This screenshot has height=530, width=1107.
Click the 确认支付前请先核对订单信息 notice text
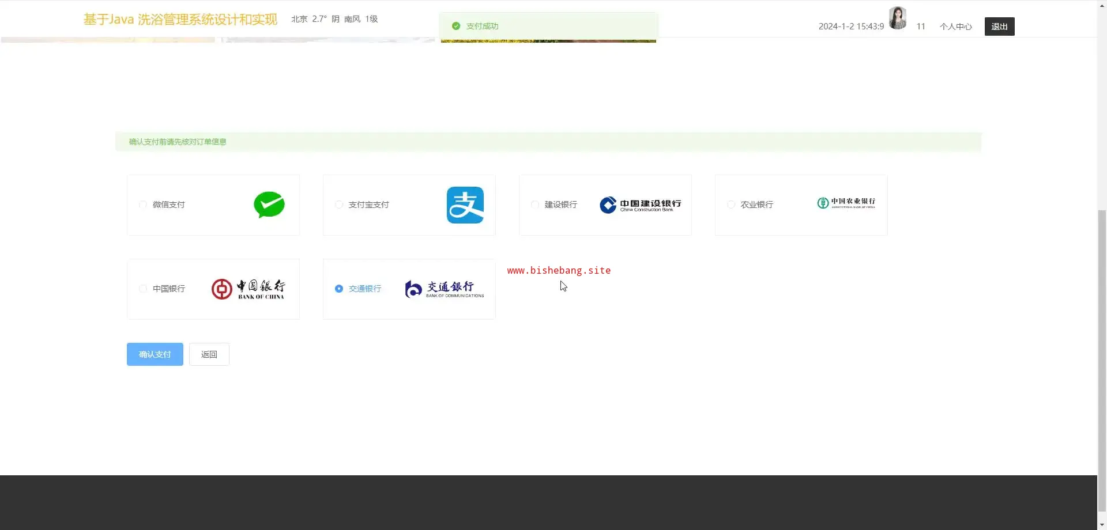[178, 142]
